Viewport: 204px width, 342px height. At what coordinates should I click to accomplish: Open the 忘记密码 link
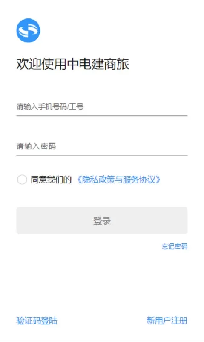click(x=175, y=246)
